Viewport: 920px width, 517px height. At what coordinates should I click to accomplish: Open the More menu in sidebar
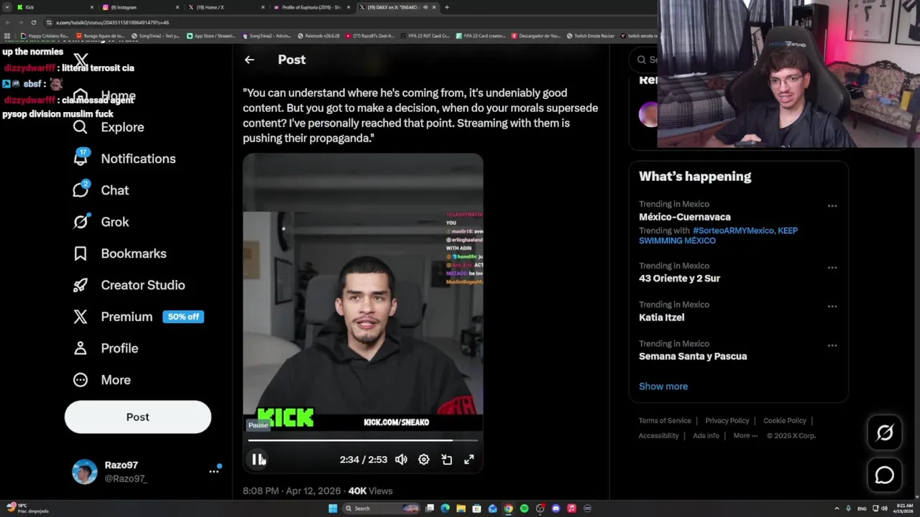pyautogui.click(x=102, y=380)
